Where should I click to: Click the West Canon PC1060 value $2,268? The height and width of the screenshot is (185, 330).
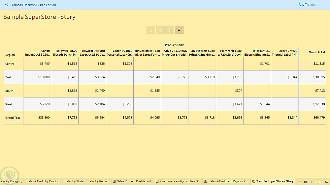[x=127, y=104]
